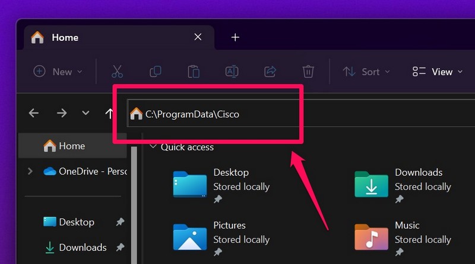Click the Rename icon in toolbar
The image size is (475, 264).
click(232, 72)
